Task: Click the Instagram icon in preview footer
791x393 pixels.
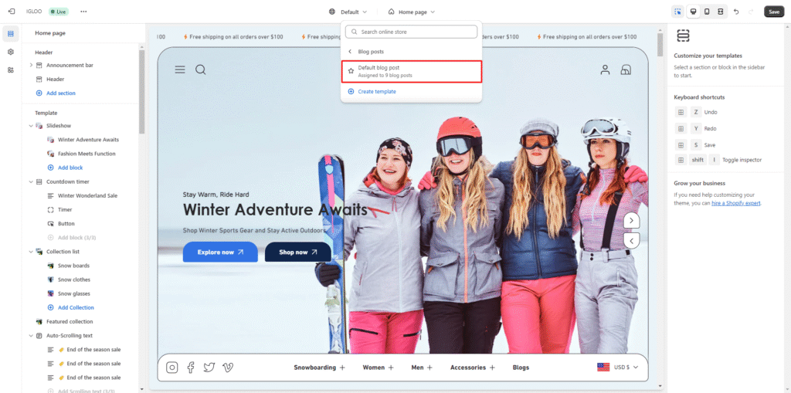Action: (172, 368)
